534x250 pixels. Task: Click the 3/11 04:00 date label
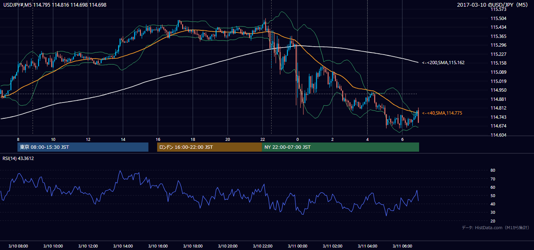[x=367, y=246]
